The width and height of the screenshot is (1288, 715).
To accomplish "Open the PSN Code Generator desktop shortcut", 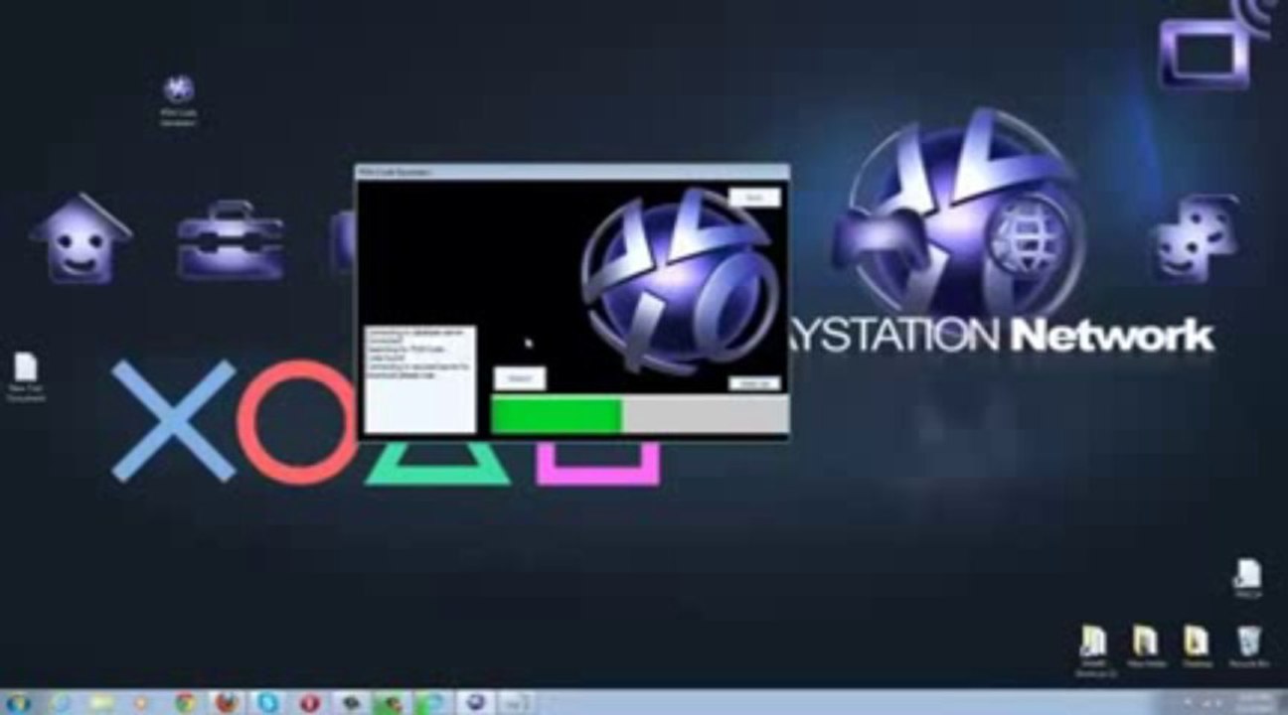I will 179,100.
